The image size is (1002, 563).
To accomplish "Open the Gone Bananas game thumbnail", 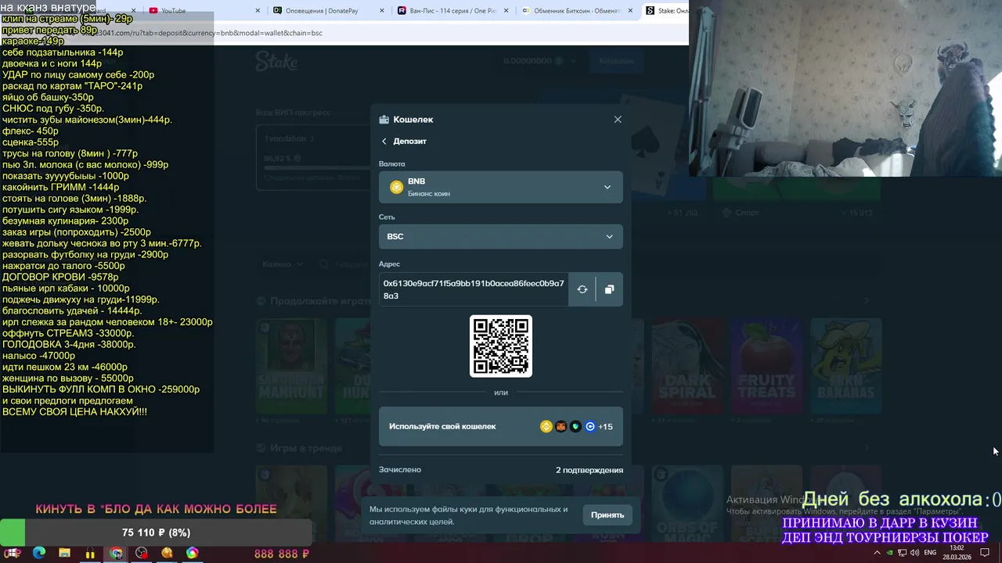I will point(846,368).
